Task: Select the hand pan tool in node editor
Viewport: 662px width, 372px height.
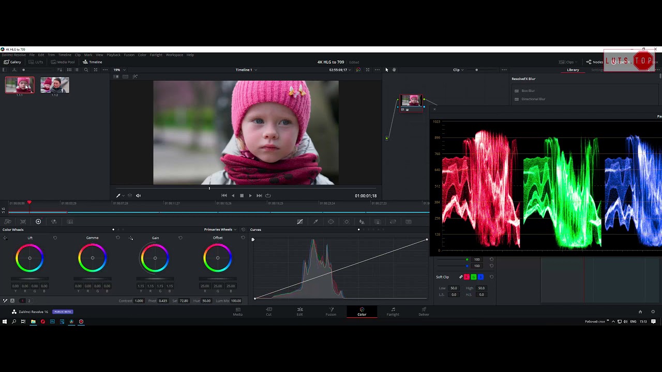Action: (394, 70)
